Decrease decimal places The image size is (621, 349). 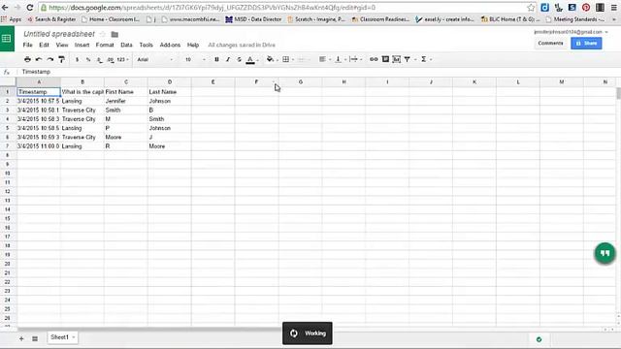point(99,59)
